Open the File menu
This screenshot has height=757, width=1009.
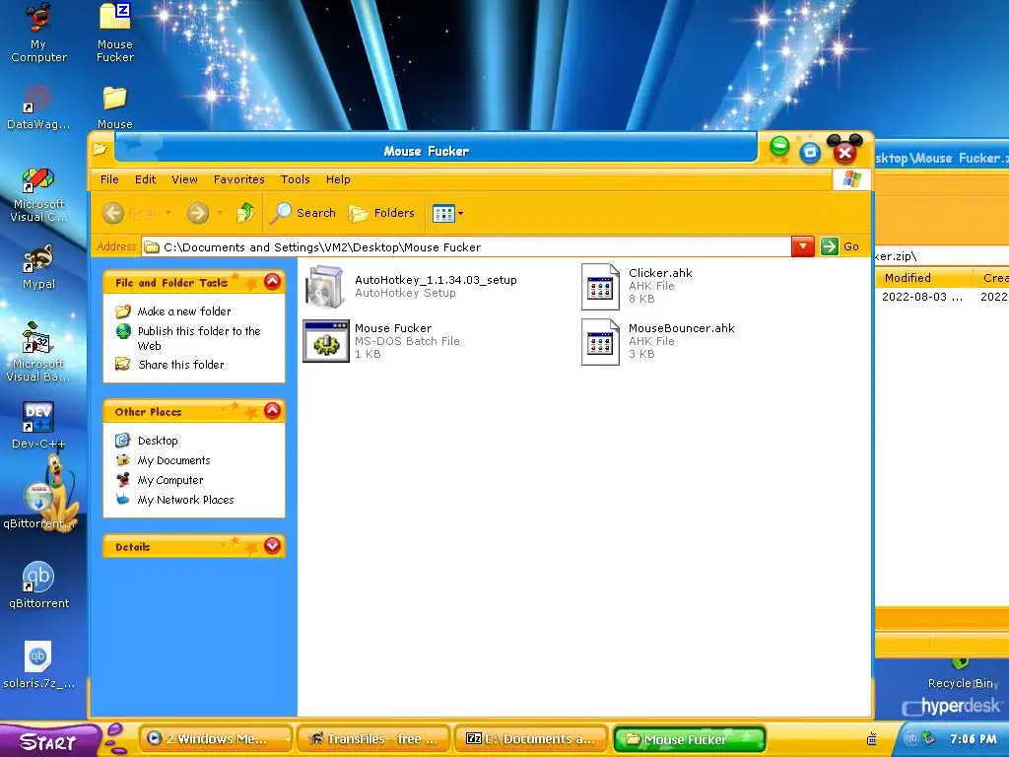pyautogui.click(x=109, y=179)
